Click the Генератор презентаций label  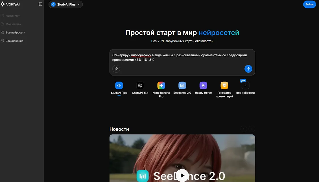[224, 95]
